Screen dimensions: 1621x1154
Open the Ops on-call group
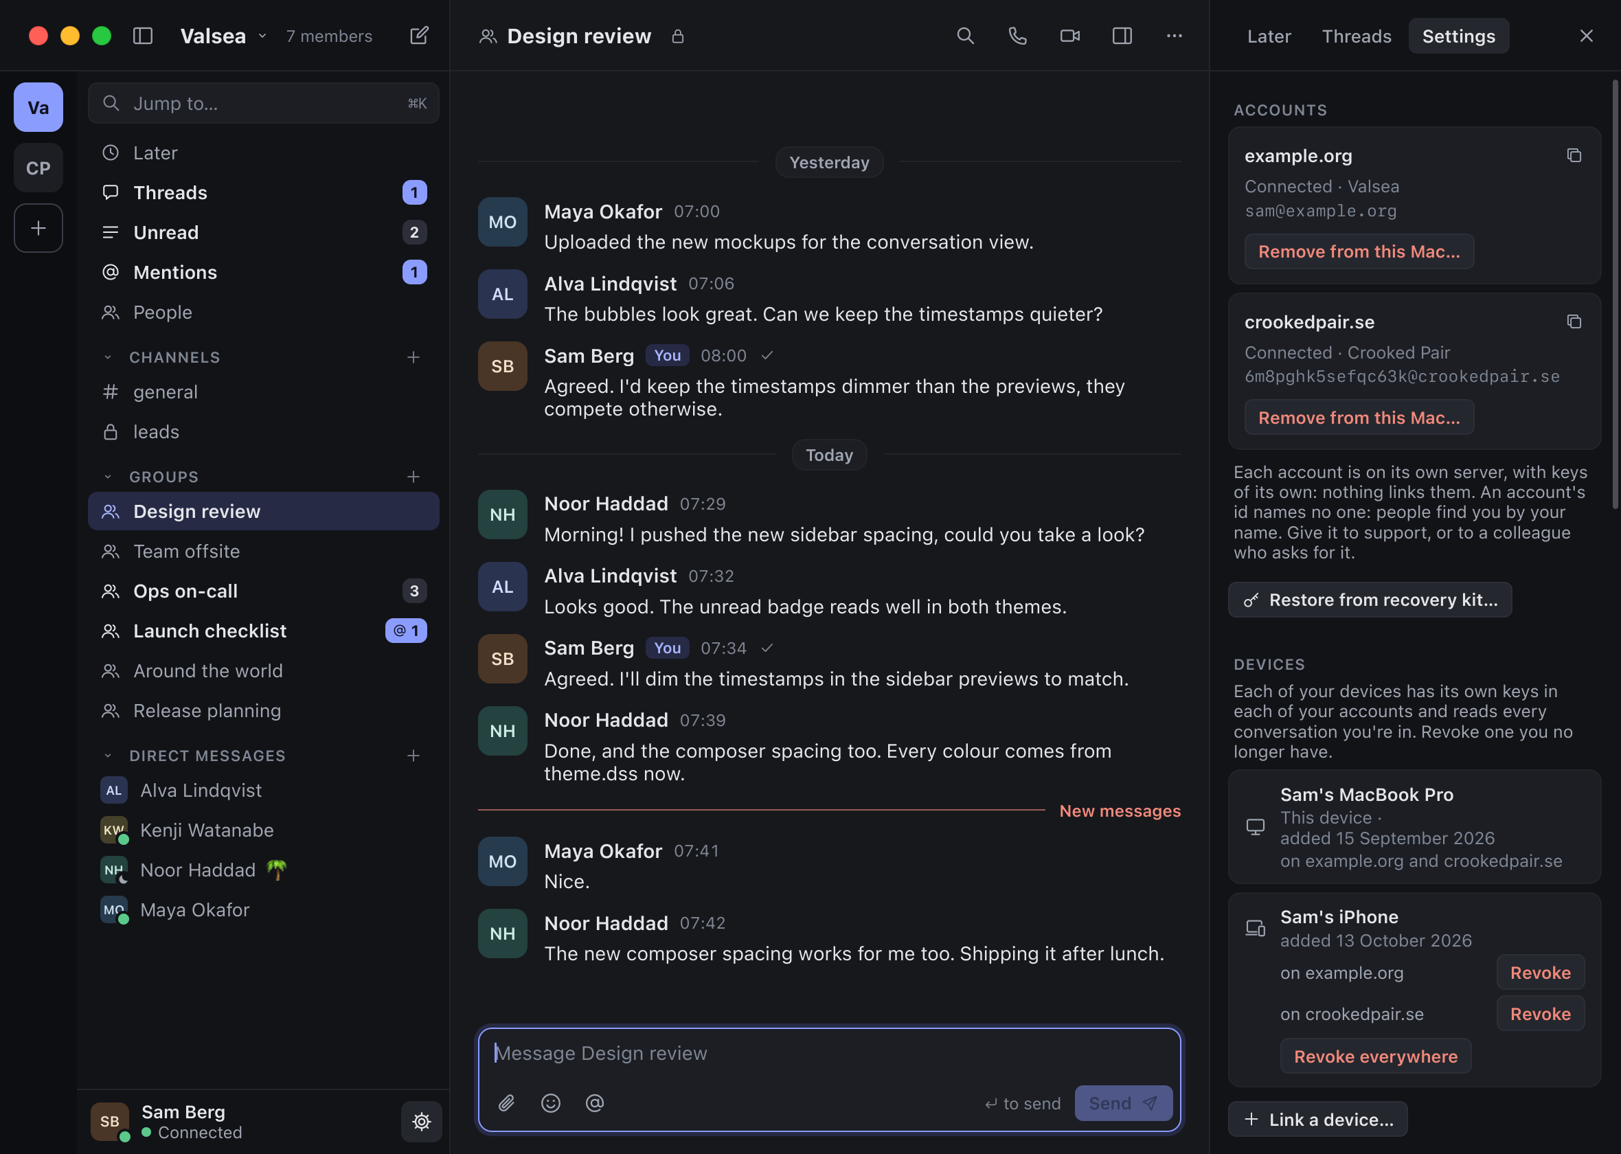264,591
